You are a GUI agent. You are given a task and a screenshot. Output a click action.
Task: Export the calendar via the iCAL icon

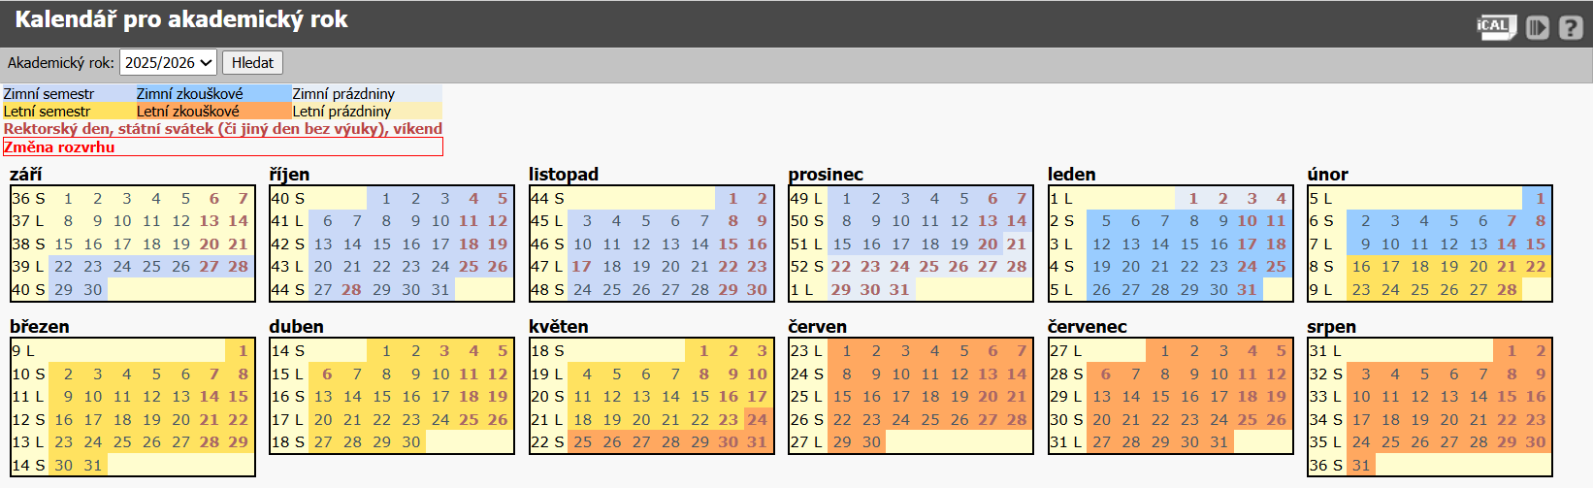tap(1495, 26)
